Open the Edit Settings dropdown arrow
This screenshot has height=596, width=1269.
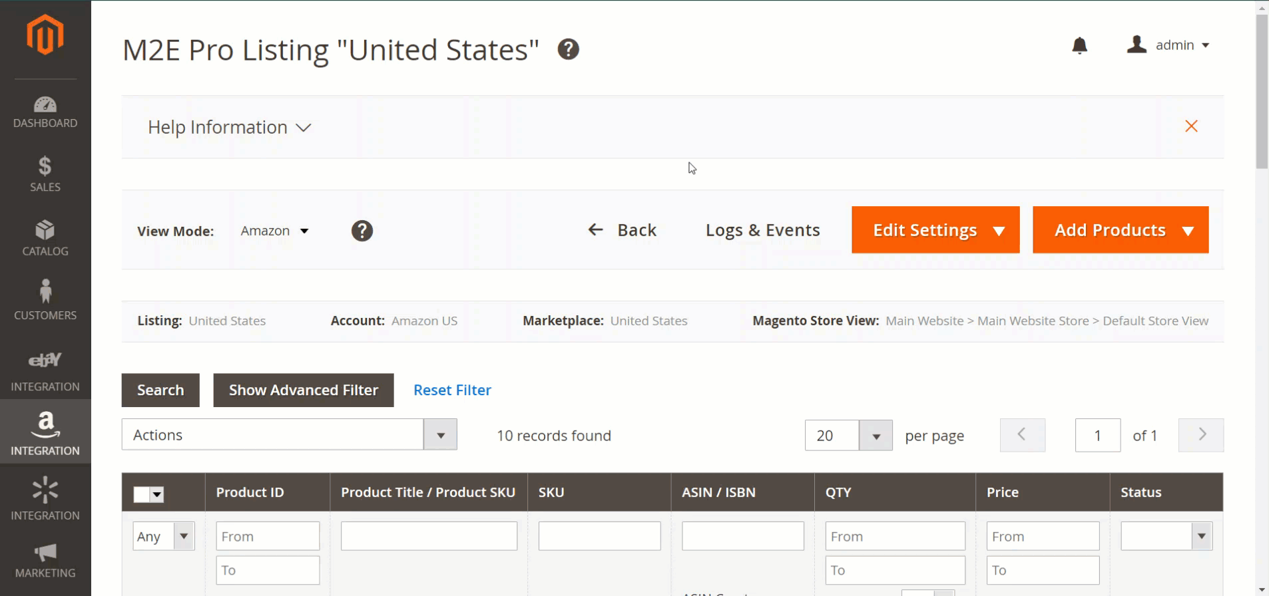pyautogui.click(x=999, y=231)
